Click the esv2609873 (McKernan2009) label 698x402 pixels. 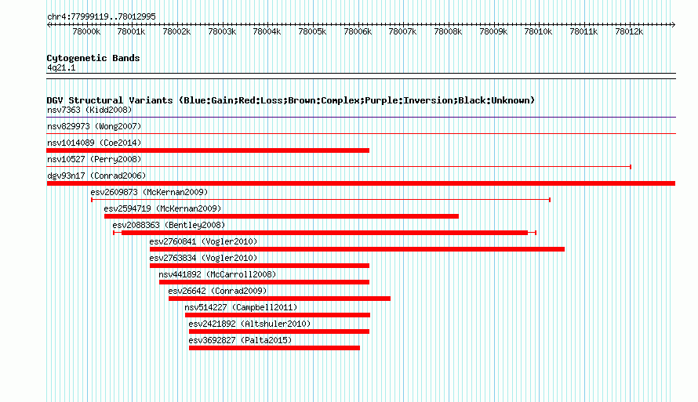pos(149,192)
